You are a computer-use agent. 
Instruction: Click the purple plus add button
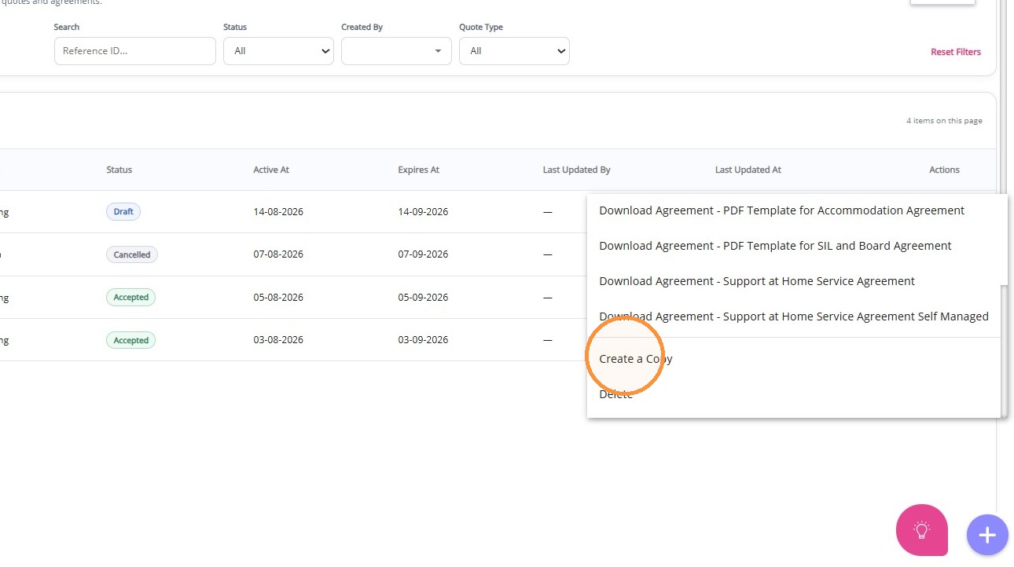(987, 535)
